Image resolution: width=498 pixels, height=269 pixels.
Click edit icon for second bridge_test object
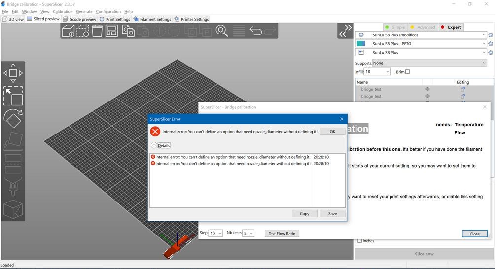coord(463,96)
